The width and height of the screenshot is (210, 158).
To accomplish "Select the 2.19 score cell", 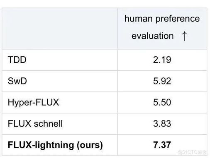I will click(x=162, y=60).
